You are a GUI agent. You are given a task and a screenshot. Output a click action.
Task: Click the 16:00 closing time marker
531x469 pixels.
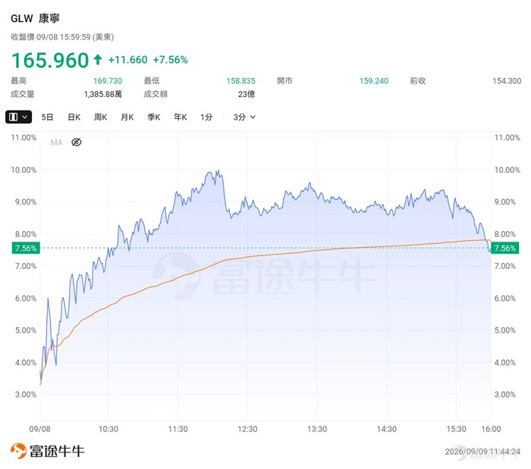[x=491, y=429]
